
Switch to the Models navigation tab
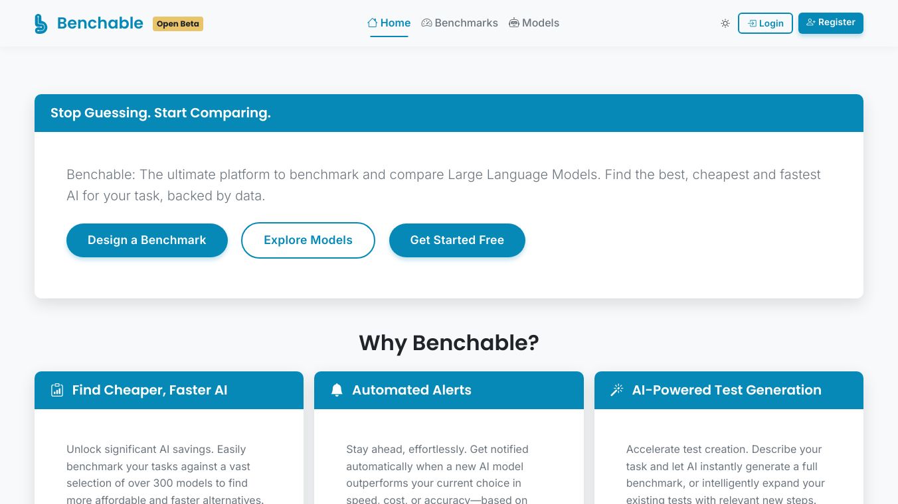click(541, 23)
